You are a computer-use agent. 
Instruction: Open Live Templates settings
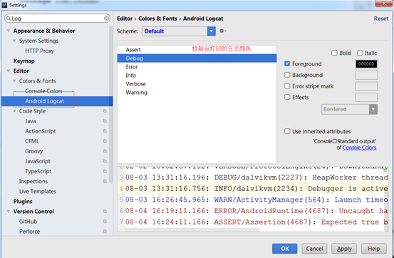click(x=38, y=192)
